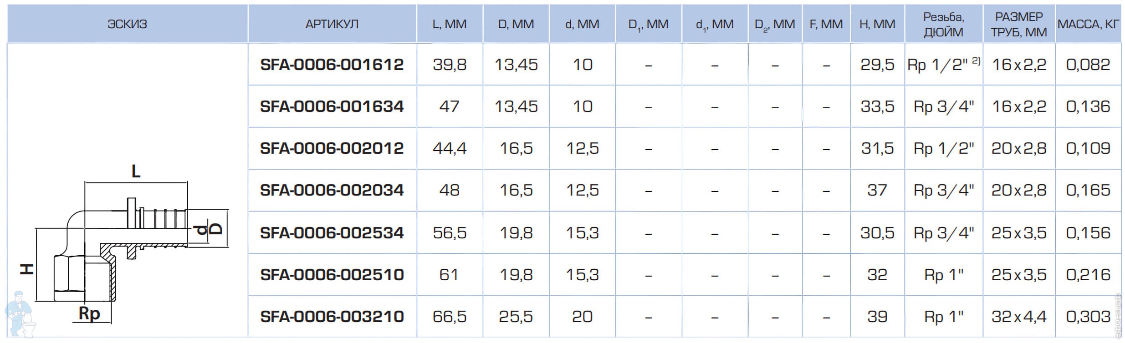Select the L, ММ column header
This screenshot has height=343, width=1125.
coord(449,24)
